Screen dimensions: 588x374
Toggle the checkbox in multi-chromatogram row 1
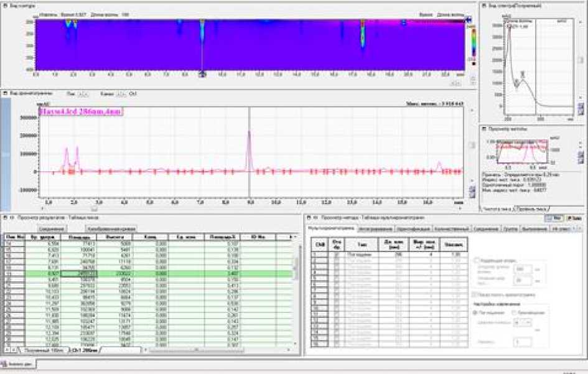[337, 255]
